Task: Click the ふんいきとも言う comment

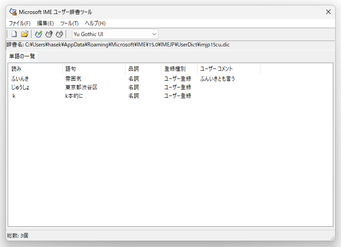Action: coord(217,78)
